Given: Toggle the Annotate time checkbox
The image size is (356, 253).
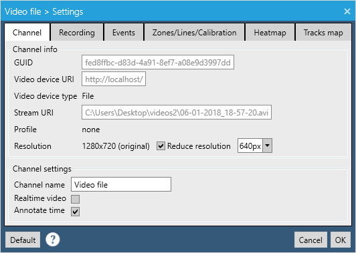Looking at the screenshot, I should 75,212.
